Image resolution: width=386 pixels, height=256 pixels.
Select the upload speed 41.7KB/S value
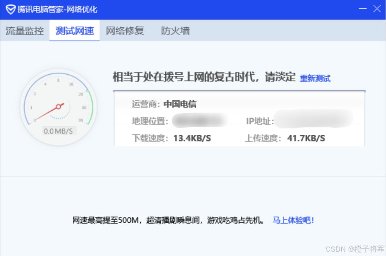click(306, 138)
